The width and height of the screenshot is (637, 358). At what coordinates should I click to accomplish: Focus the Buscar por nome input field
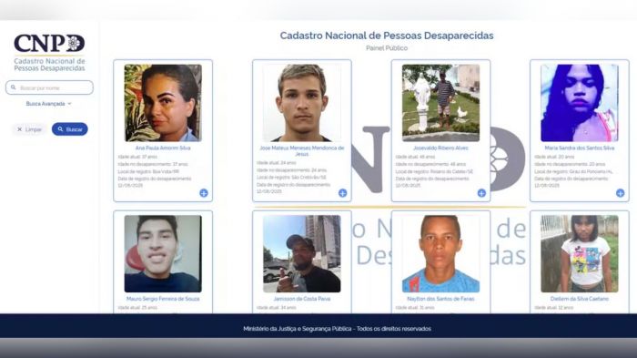tap(49, 87)
